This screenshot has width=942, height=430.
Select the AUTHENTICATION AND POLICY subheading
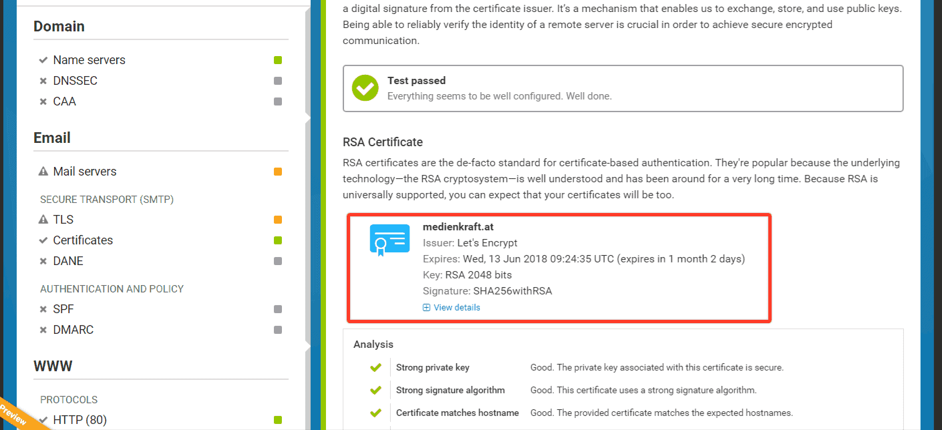[x=112, y=289]
